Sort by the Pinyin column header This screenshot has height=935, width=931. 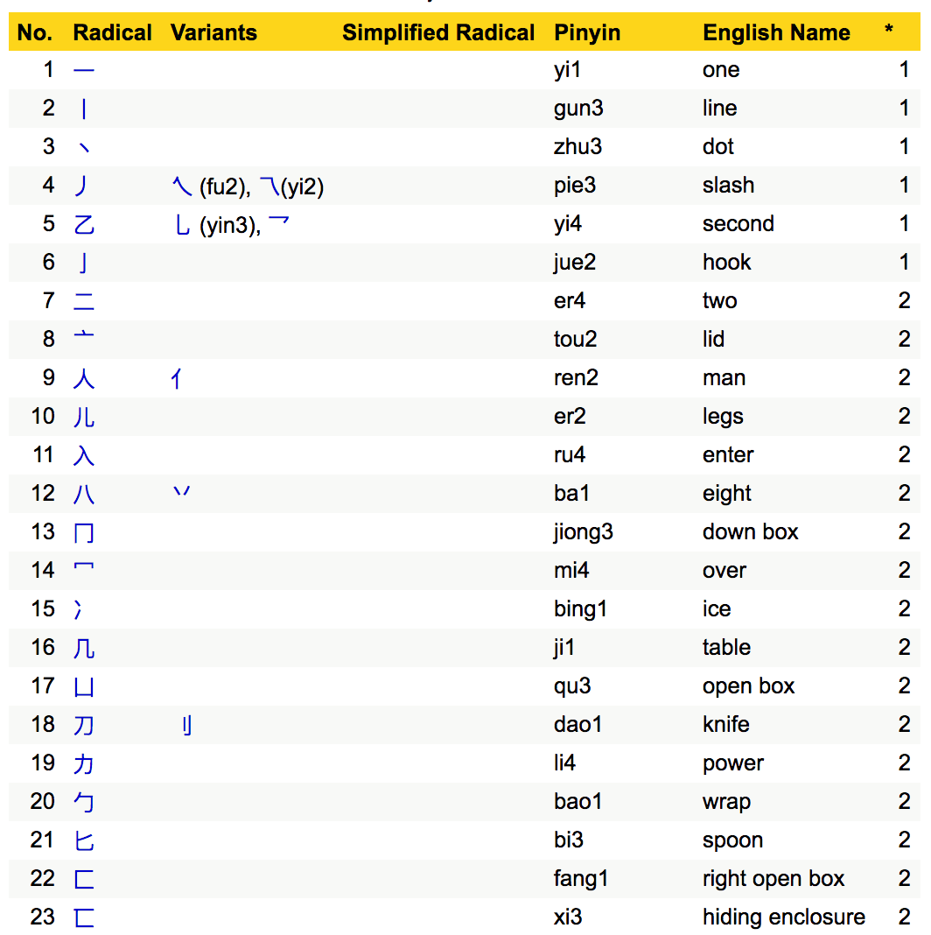pos(587,32)
